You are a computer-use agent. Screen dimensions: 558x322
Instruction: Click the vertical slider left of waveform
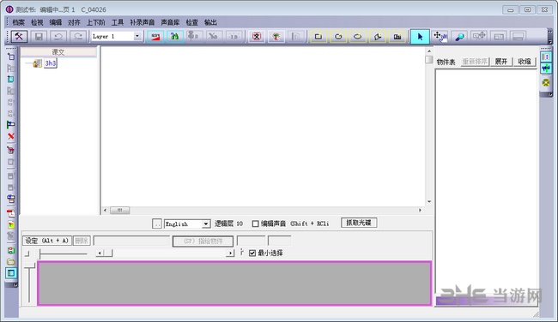point(29,283)
